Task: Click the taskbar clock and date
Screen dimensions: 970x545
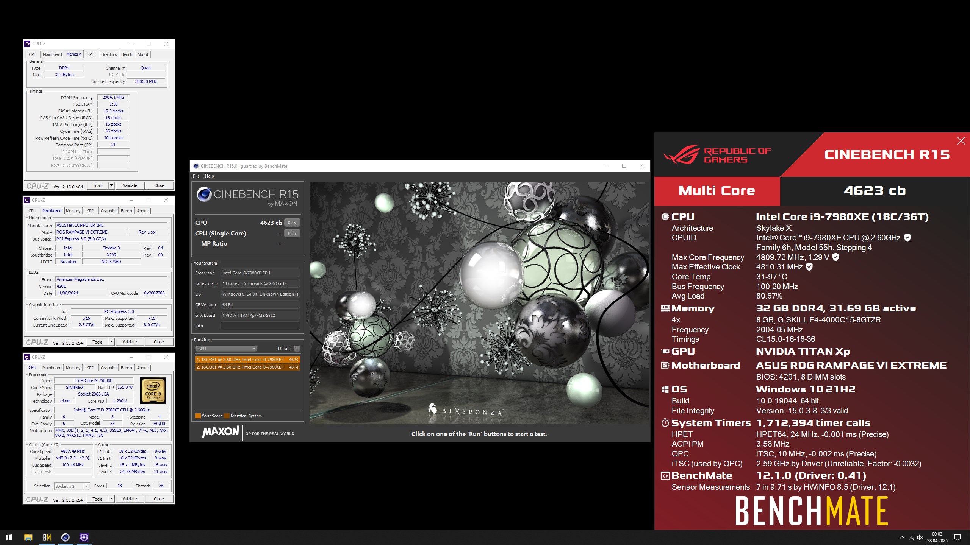Action: tap(937, 537)
